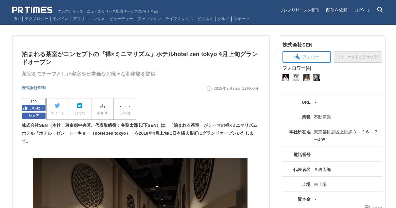Open 配信を依頼 link
The width and height of the screenshot is (396, 208).
(x=337, y=10)
